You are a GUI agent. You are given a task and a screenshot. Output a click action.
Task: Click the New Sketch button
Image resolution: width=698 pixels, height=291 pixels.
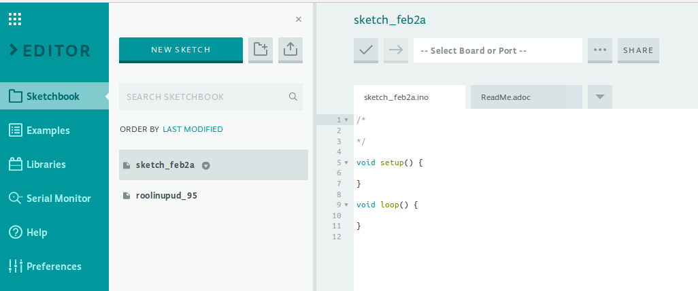pos(181,50)
